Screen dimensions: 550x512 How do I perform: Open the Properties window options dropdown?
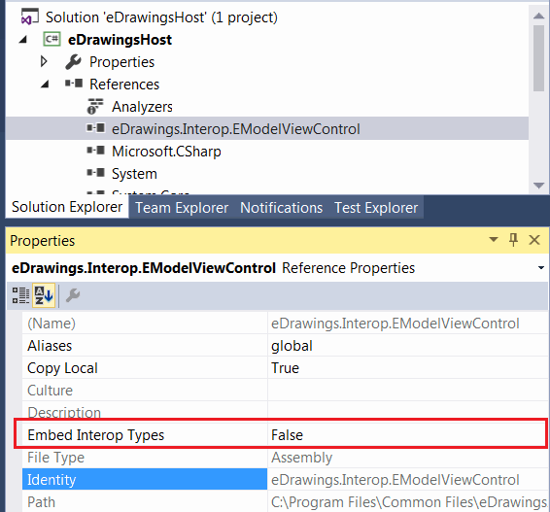click(494, 240)
